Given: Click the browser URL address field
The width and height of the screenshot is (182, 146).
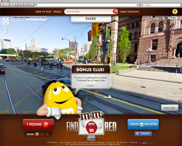Looking at the screenshot, I should tap(86, 5).
